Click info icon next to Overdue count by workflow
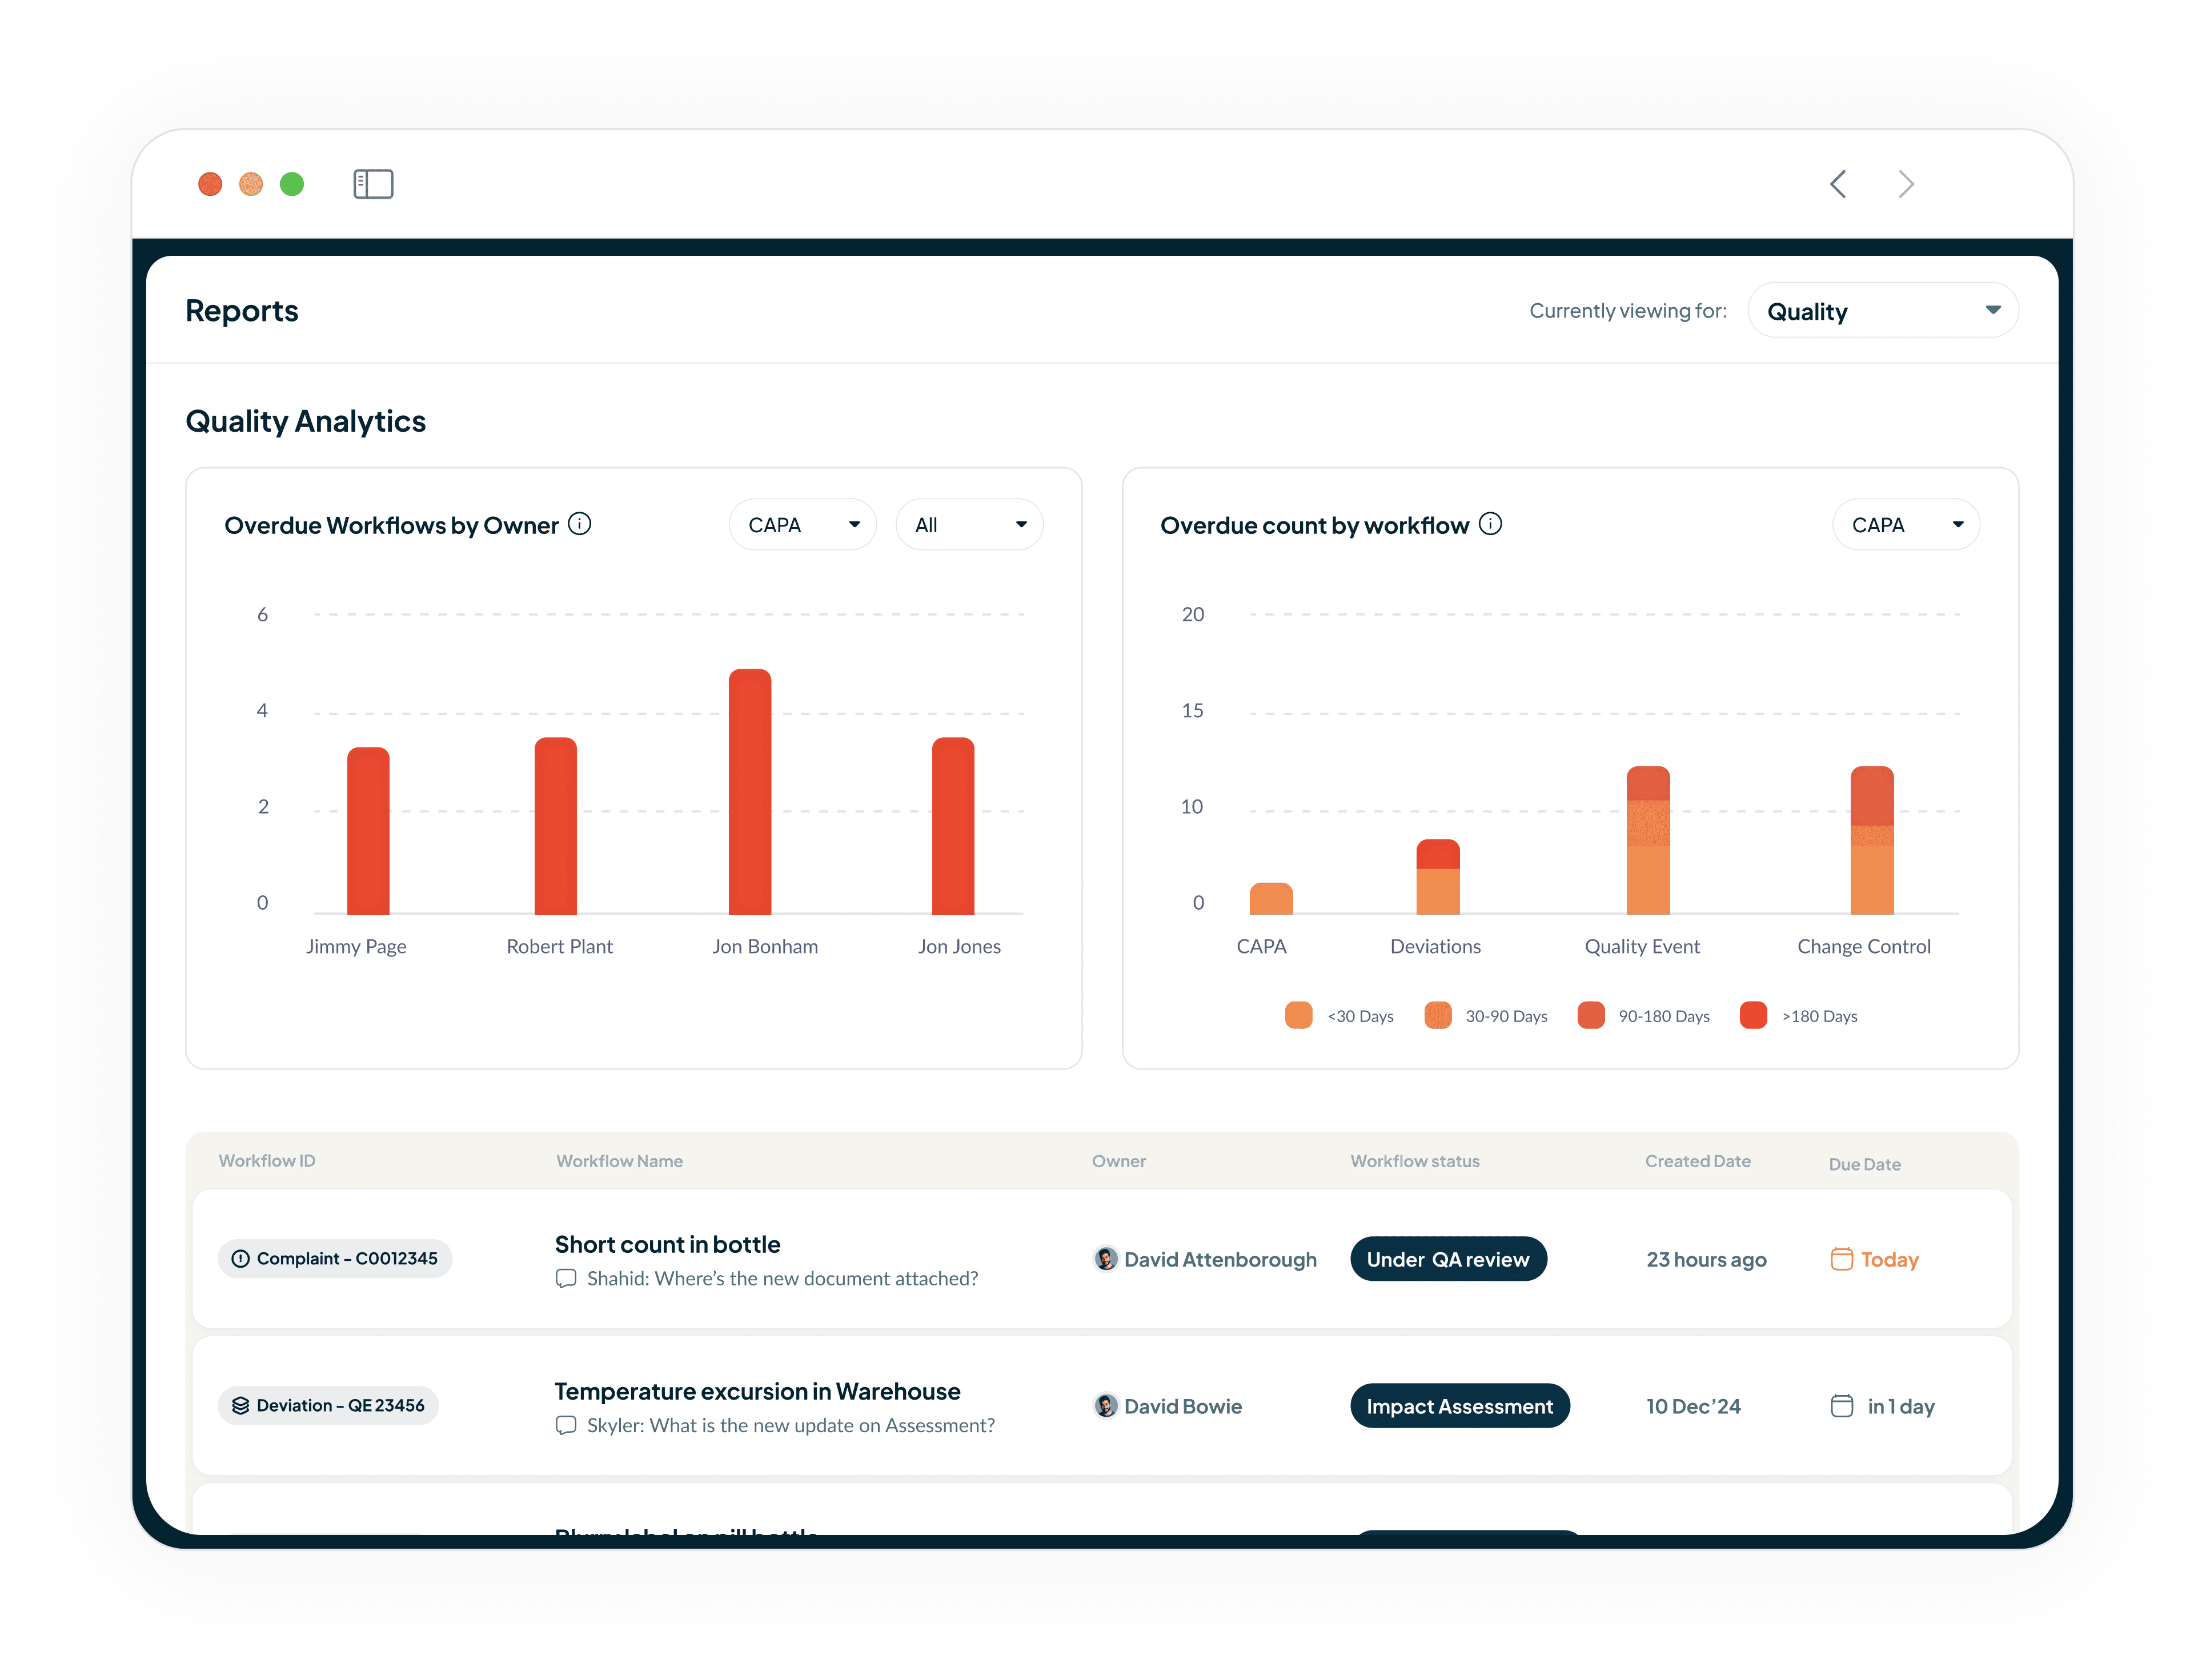2202x1680 pixels. pyautogui.click(x=1490, y=524)
